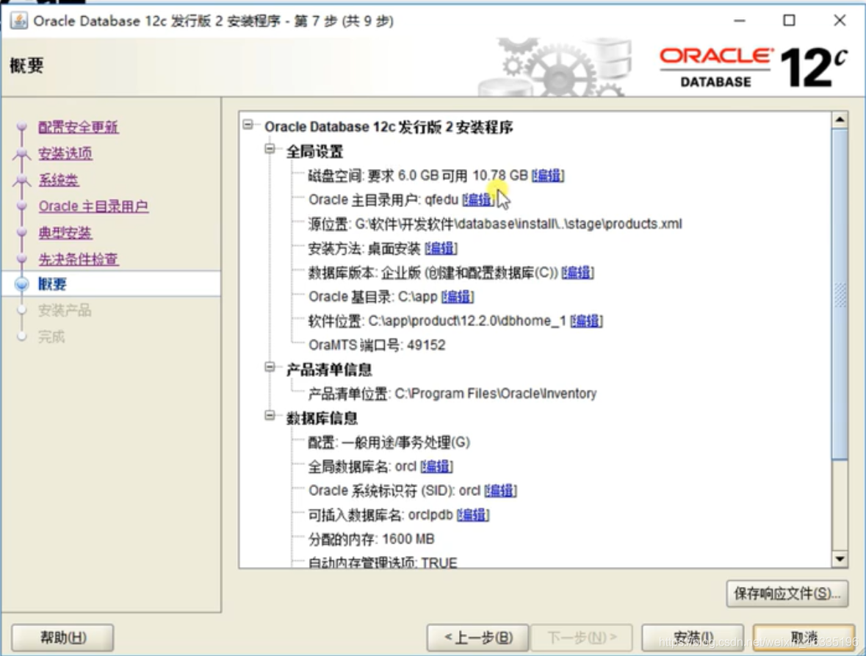Select the tree root label Oracle Database 12c 发行版 2 安装程序
The height and width of the screenshot is (656, 866).
389,127
